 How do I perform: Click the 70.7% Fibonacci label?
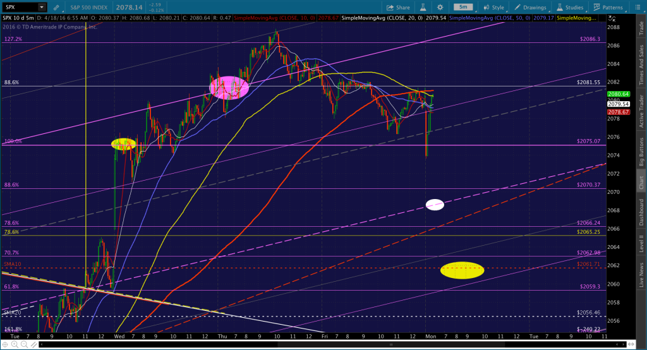pyautogui.click(x=11, y=253)
